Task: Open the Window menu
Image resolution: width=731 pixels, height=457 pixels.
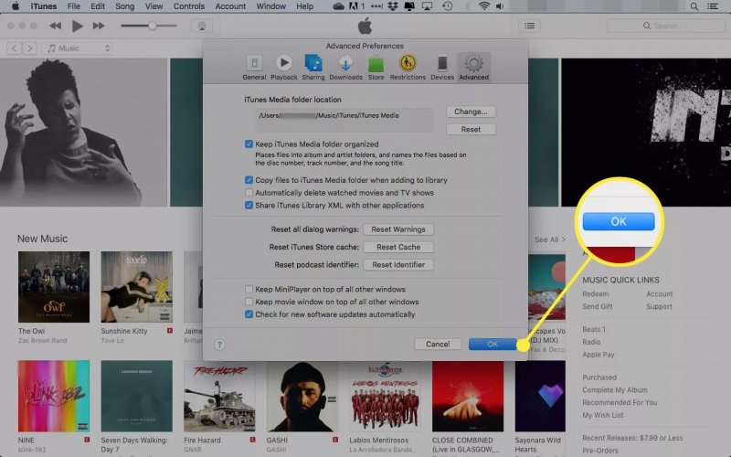Action: [x=270, y=6]
